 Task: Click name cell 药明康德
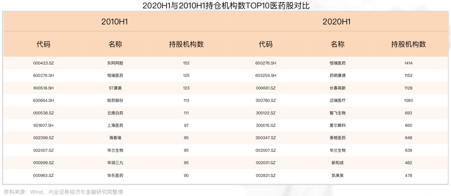point(337,75)
